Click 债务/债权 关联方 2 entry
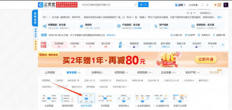This screenshot has width=232, height=110. coord(165,45)
